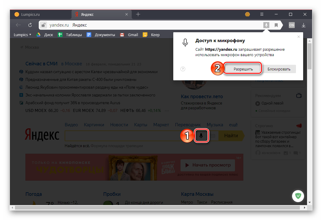
Task: Open the Погода section
Action: [34, 194]
